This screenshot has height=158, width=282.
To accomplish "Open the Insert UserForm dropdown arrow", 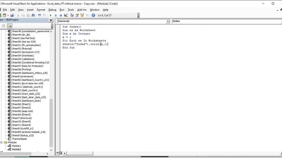I will click(x=8, y=15).
